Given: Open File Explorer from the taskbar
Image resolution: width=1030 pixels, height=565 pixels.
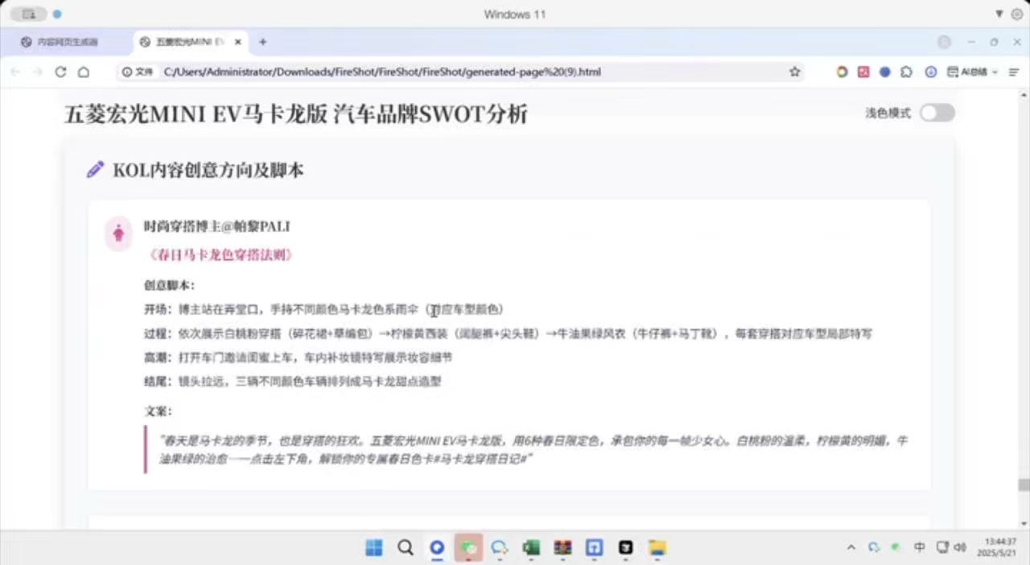Looking at the screenshot, I should [657, 548].
